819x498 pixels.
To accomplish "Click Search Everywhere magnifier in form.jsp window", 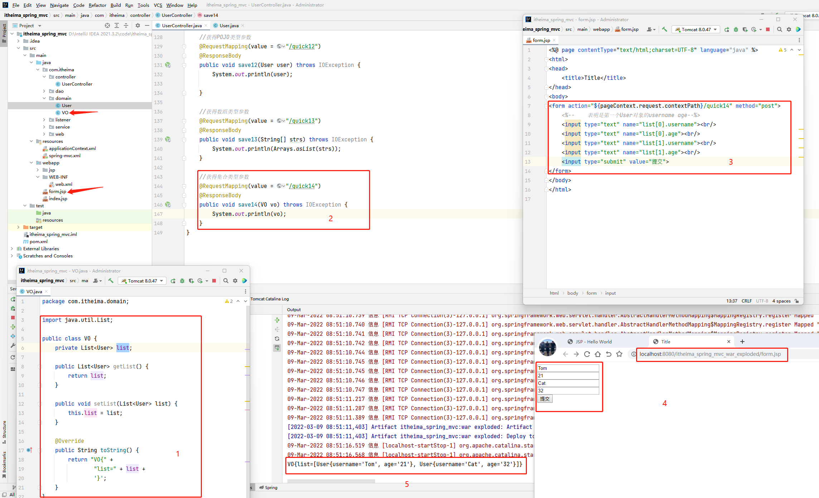I will coord(779,29).
